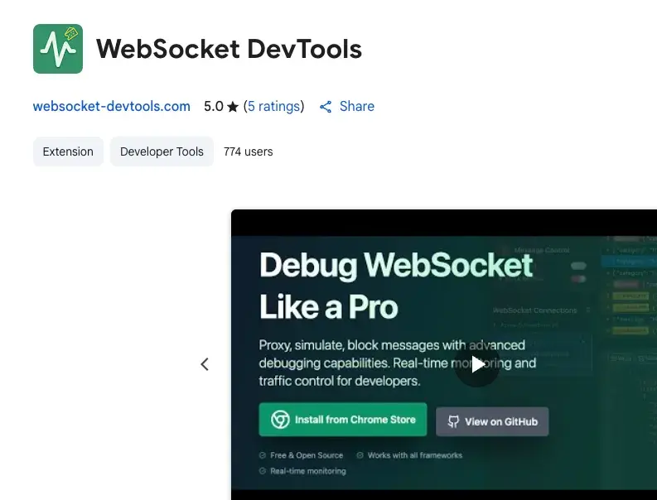This screenshot has height=500, width=657.
Task: Click the share icon next to Share
Action: (326, 107)
